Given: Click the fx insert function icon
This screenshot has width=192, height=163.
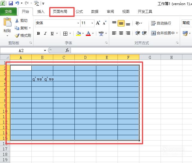Looking at the screenshot, I should [x=67, y=50].
